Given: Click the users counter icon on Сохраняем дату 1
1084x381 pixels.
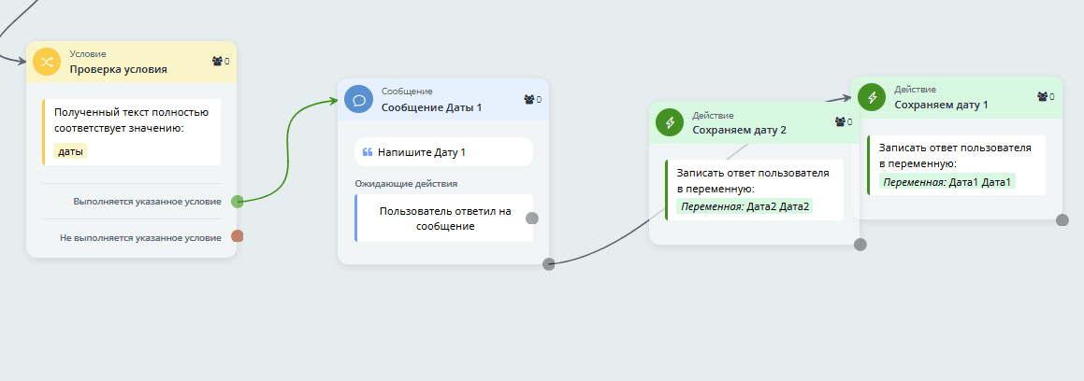Looking at the screenshot, I should [1045, 97].
